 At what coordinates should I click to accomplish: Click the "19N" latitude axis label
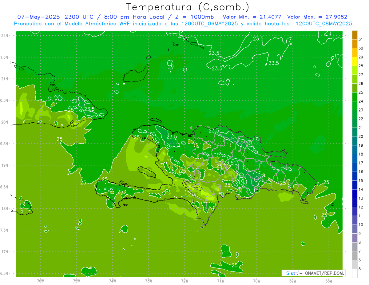[x=4, y=165]
